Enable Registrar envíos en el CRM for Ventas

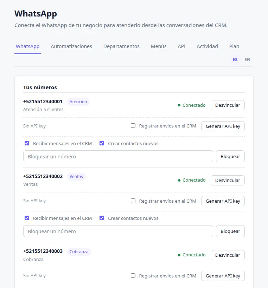(133, 201)
